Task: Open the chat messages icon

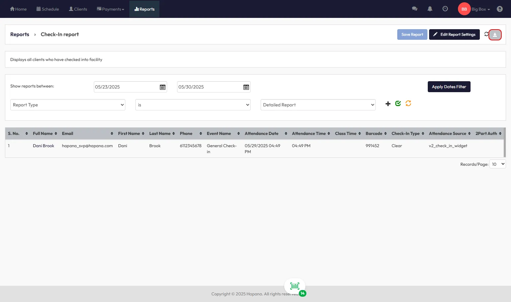Action: [415, 9]
